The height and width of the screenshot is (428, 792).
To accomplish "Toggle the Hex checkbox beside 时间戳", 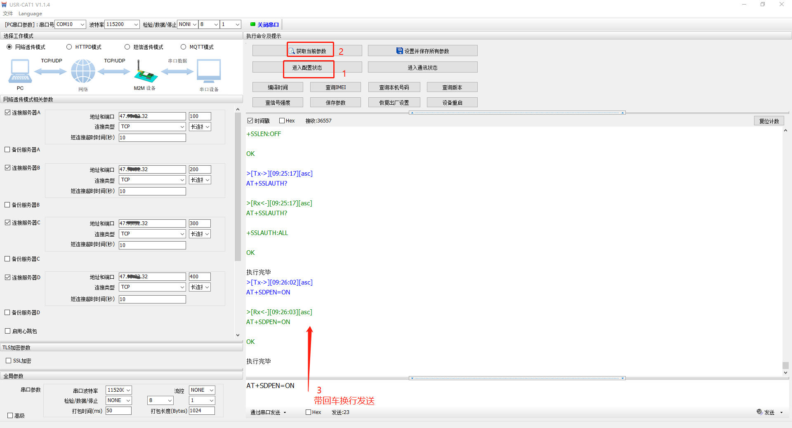I will coord(282,121).
